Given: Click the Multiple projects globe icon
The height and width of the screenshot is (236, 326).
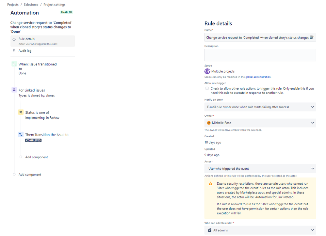Looking at the screenshot, I should click(x=207, y=71).
